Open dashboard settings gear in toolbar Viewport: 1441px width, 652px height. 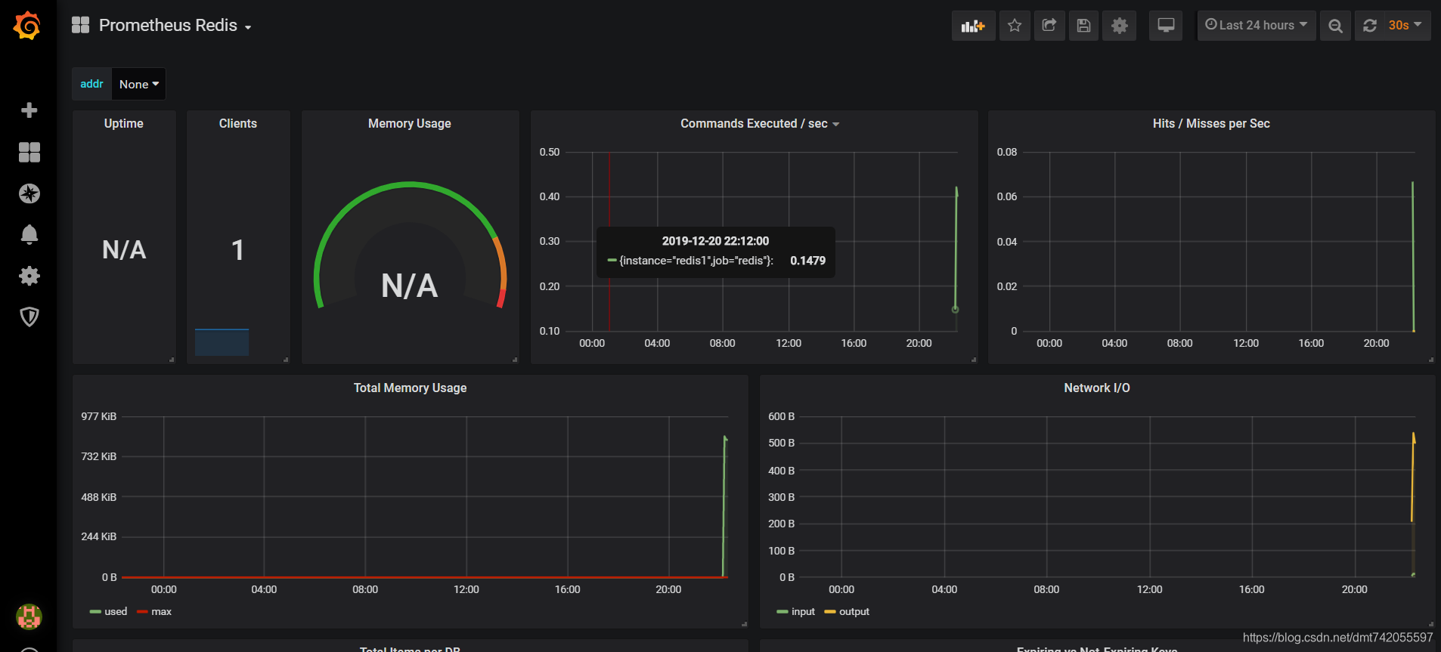(x=1119, y=26)
